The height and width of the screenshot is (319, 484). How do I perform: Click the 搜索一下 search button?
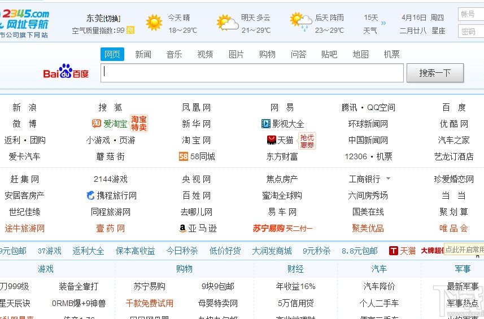point(435,73)
